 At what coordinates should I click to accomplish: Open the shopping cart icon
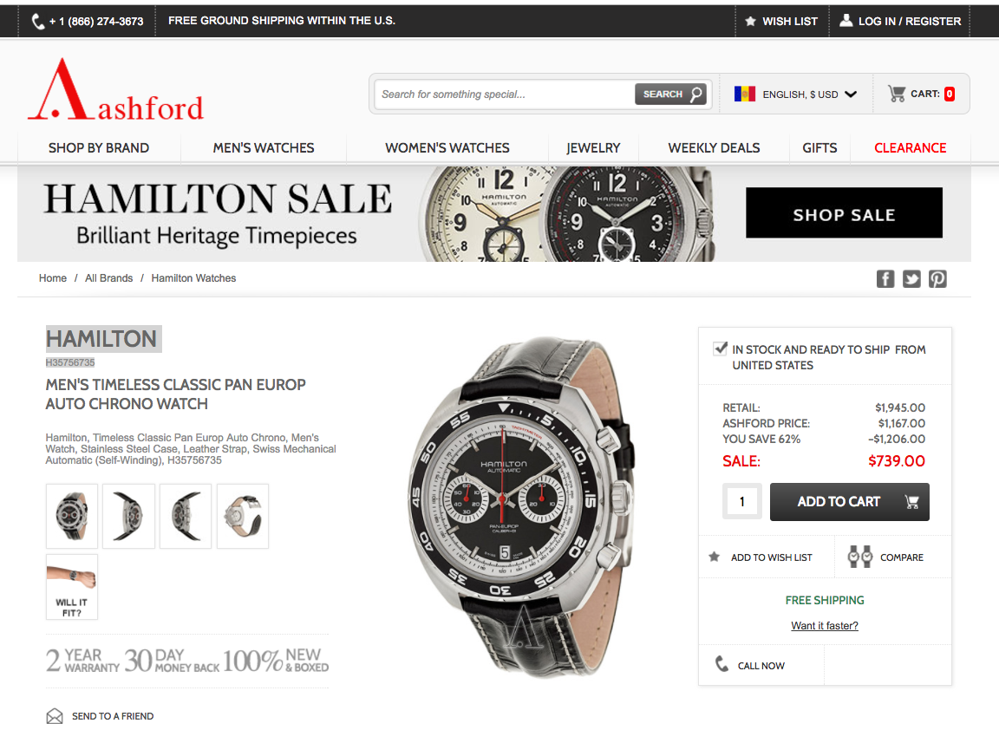pyautogui.click(x=897, y=94)
